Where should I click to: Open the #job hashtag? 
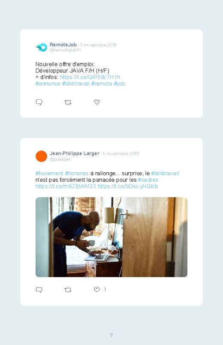[x=119, y=84]
